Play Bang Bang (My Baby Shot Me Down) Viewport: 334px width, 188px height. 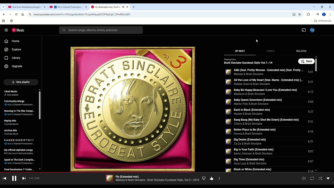click(269, 122)
